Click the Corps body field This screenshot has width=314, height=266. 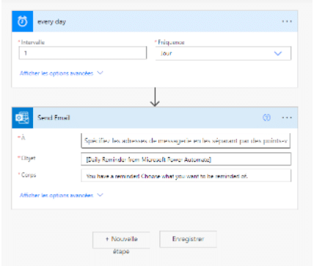click(x=186, y=176)
